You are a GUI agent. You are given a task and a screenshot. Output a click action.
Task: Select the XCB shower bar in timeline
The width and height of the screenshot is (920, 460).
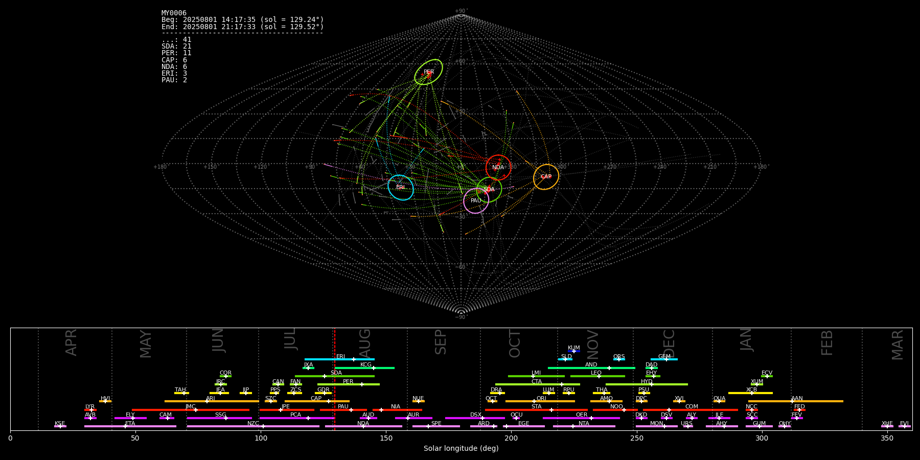(750, 393)
